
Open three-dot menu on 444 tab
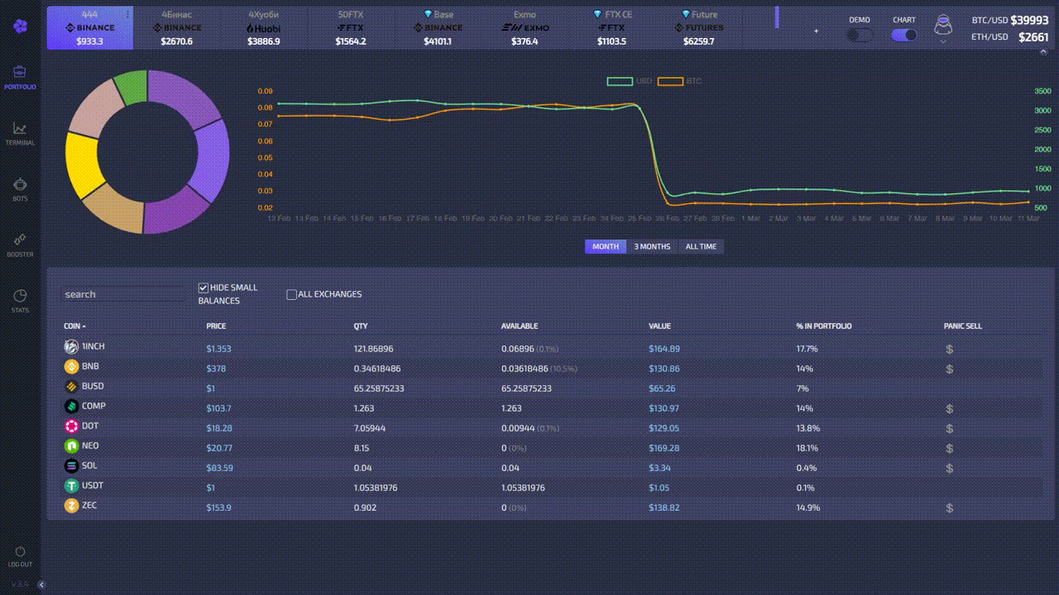pos(127,14)
